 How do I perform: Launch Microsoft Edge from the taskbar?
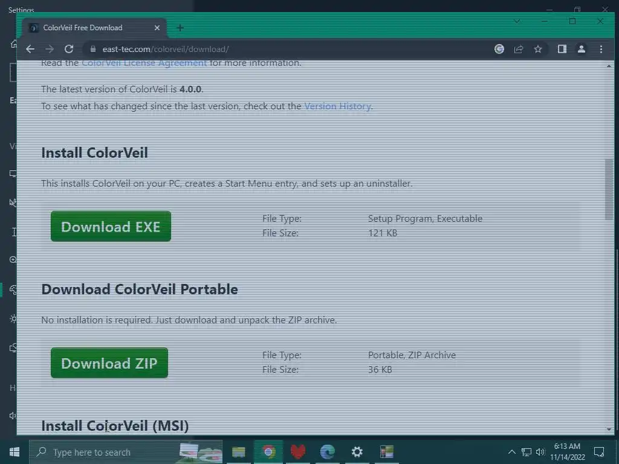coord(327,452)
